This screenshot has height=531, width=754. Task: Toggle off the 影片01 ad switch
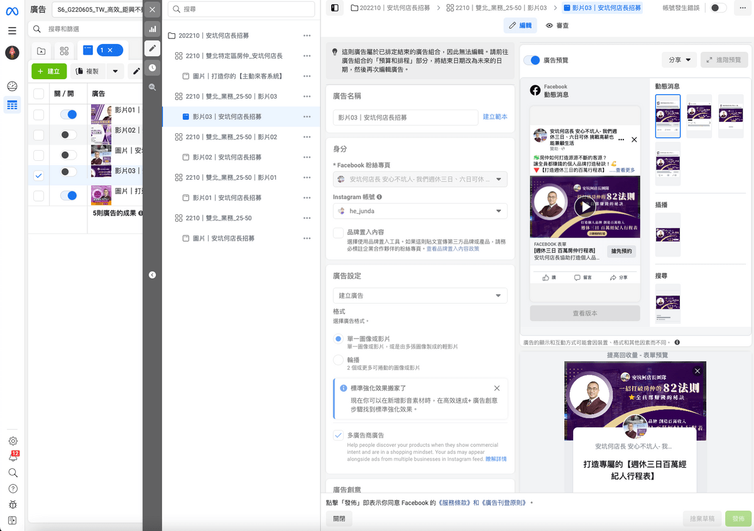pyautogui.click(x=68, y=114)
